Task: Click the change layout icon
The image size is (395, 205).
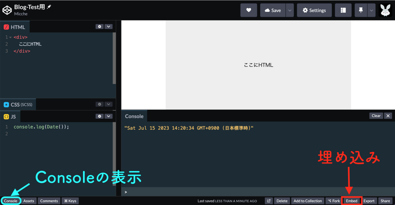Action: tap(343, 10)
